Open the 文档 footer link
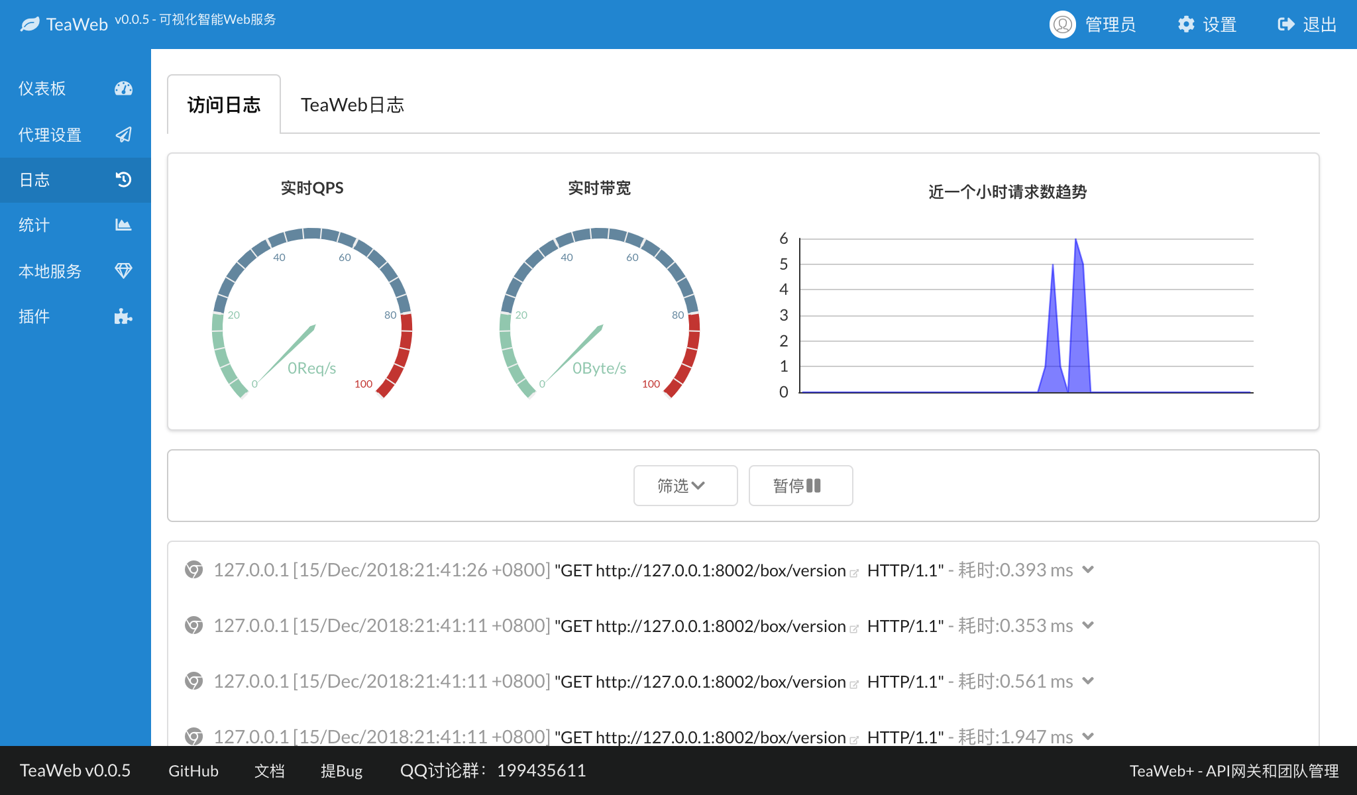This screenshot has height=795, width=1357. 270,770
